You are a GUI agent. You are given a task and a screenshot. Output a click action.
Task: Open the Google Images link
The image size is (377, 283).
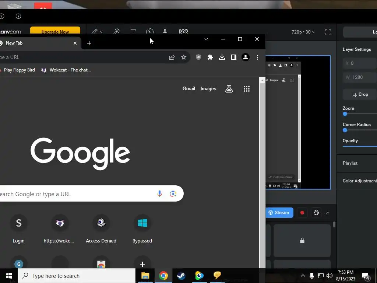click(x=208, y=88)
